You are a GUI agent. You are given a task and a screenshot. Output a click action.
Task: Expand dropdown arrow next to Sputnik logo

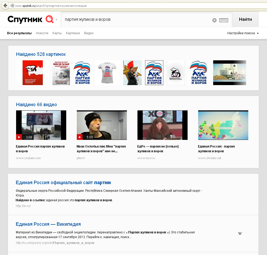pos(56,20)
